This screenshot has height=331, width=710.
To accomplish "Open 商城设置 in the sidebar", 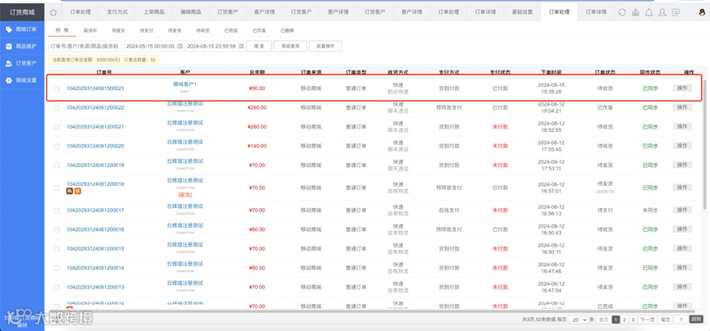I will pyautogui.click(x=22, y=80).
